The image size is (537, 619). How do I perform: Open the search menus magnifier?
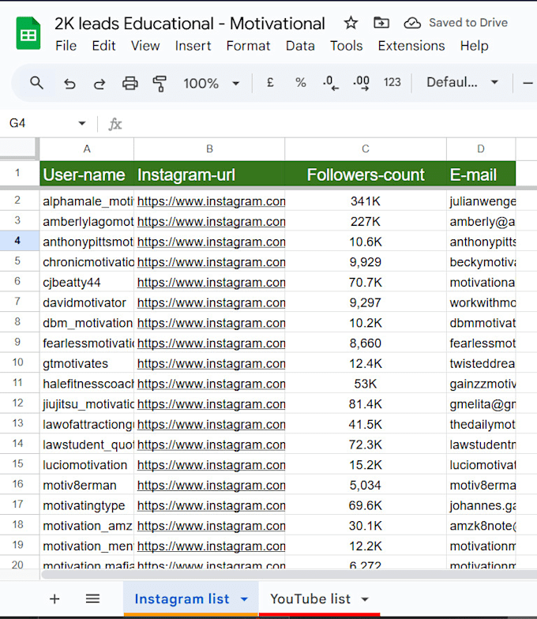click(x=36, y=83)
